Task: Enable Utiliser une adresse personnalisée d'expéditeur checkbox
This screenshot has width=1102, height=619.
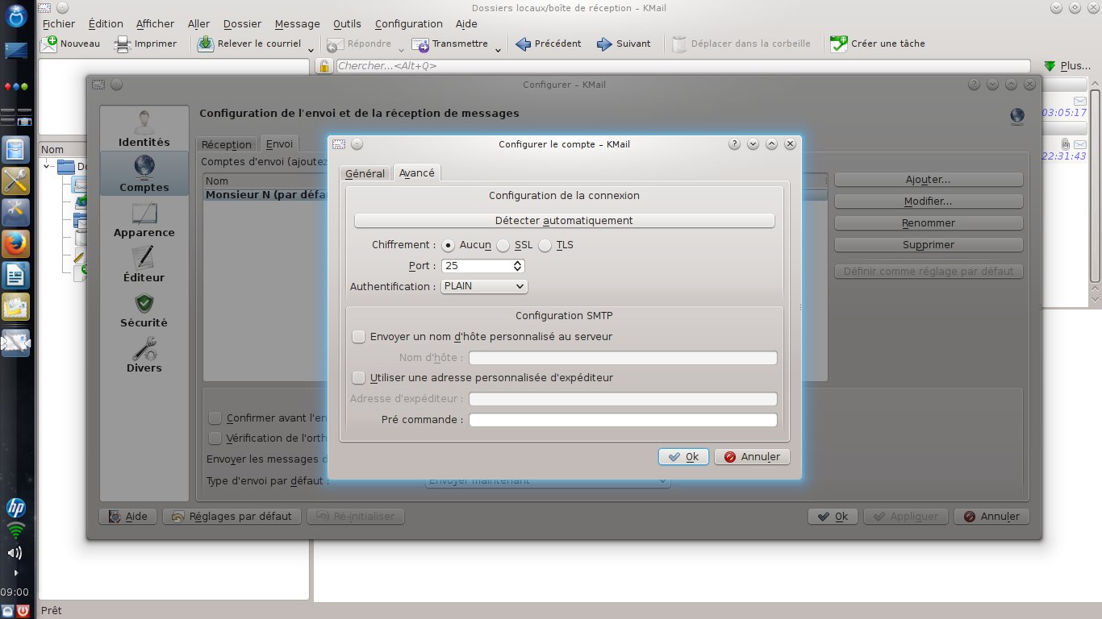Action: pyautogui.click(x=359, y=377)
